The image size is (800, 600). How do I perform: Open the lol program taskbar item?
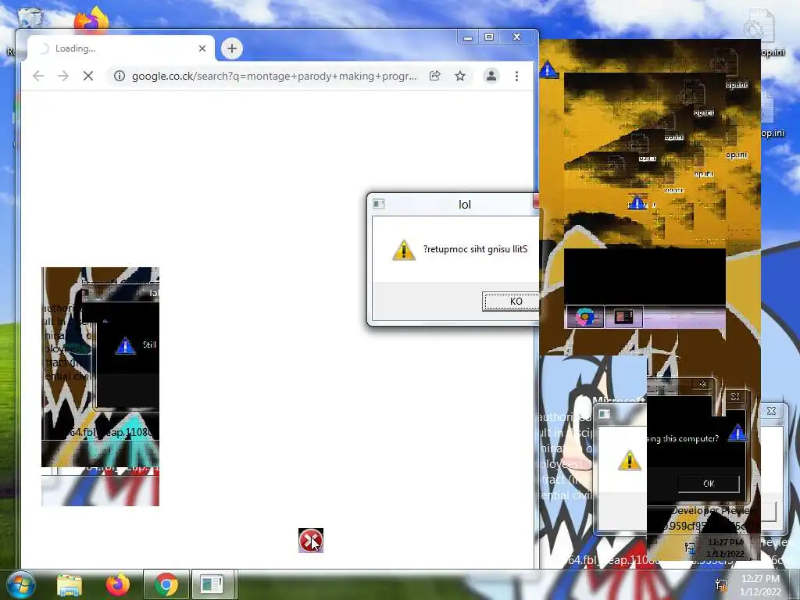pyautogui.click(x=212, y=584)
